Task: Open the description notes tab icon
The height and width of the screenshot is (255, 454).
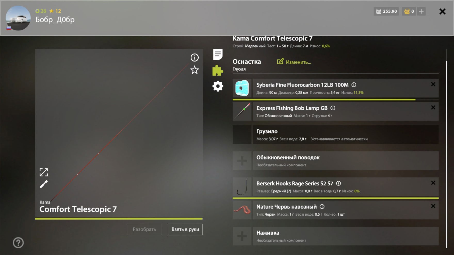Action: 218,54
